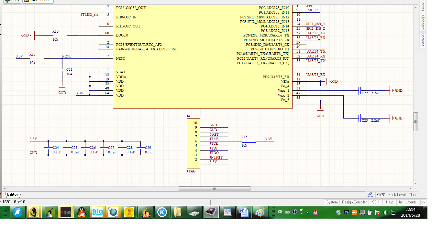
Task: Open the Design Compiler panel menu
Action: click(x=354, y=202)
